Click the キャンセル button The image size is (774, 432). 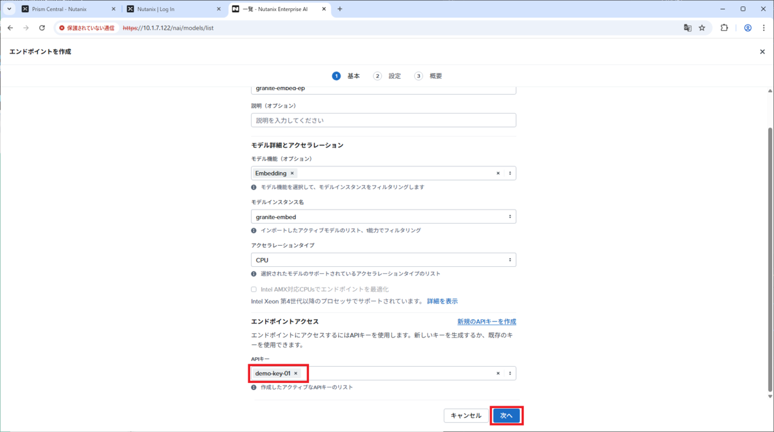tap(466, 416)
